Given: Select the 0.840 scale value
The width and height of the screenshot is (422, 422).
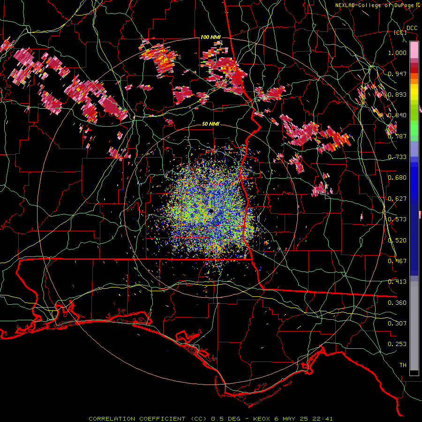Looking at the screenshot, I should (397, 115).
